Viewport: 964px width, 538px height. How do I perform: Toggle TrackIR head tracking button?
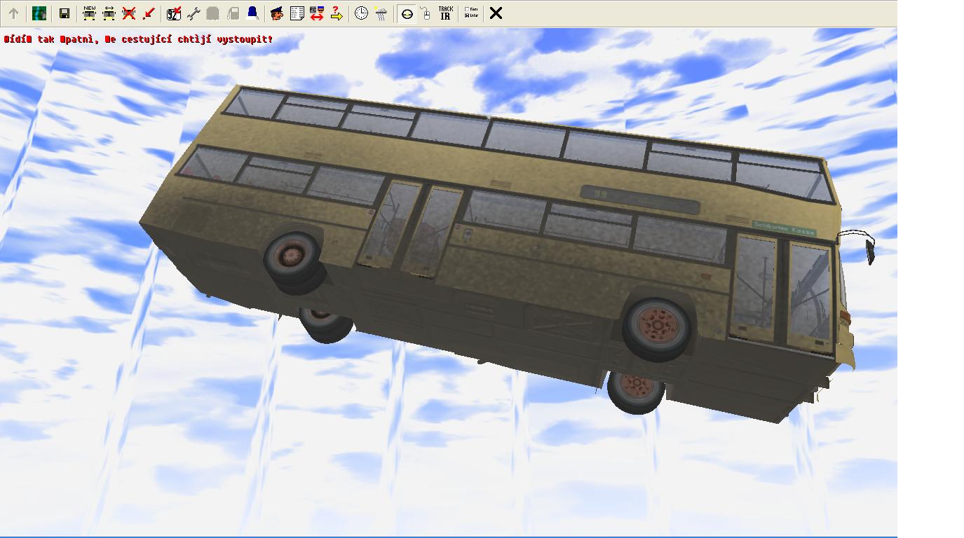pos(445,13)
